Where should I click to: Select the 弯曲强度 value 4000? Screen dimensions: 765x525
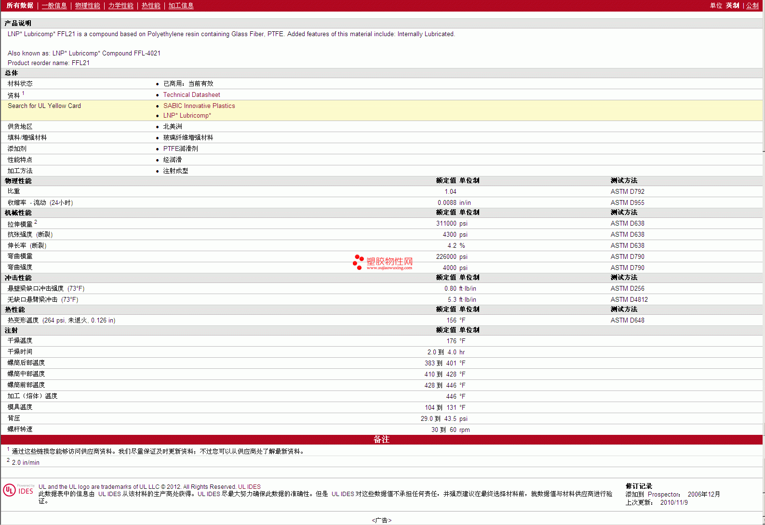(x=449, y=268)
